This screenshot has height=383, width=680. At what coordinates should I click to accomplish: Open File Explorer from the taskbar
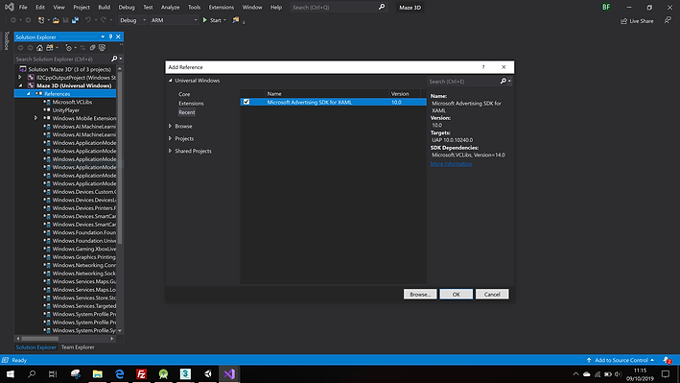98,374
